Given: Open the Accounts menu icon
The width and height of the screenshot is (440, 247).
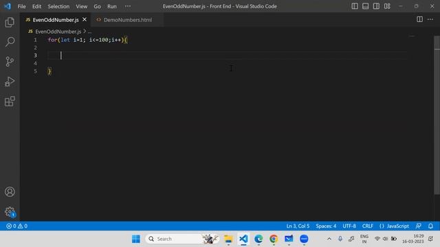Looking at the screenshot, I should [10, 192].
